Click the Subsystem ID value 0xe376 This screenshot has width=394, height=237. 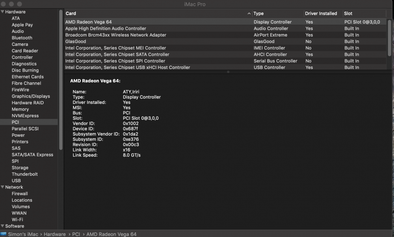coord(131,139)
